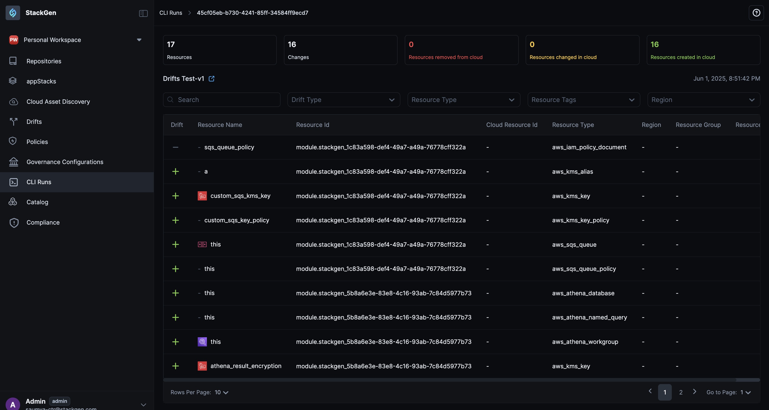This screenshot has width=769, height=410.
Task: Click the previous page arrow
Action: pos(650,391)
